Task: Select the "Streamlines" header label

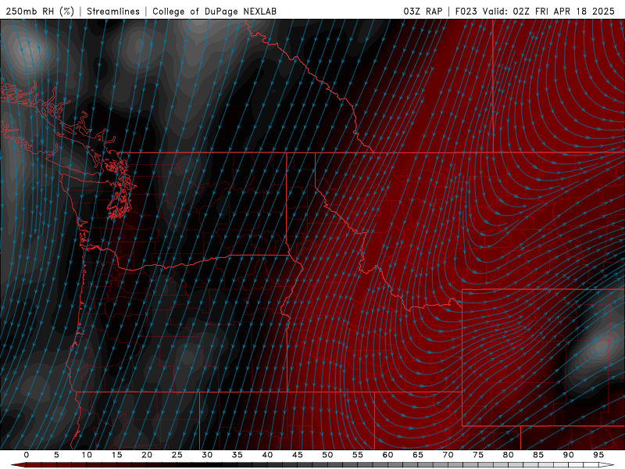Action: (113, 11)
